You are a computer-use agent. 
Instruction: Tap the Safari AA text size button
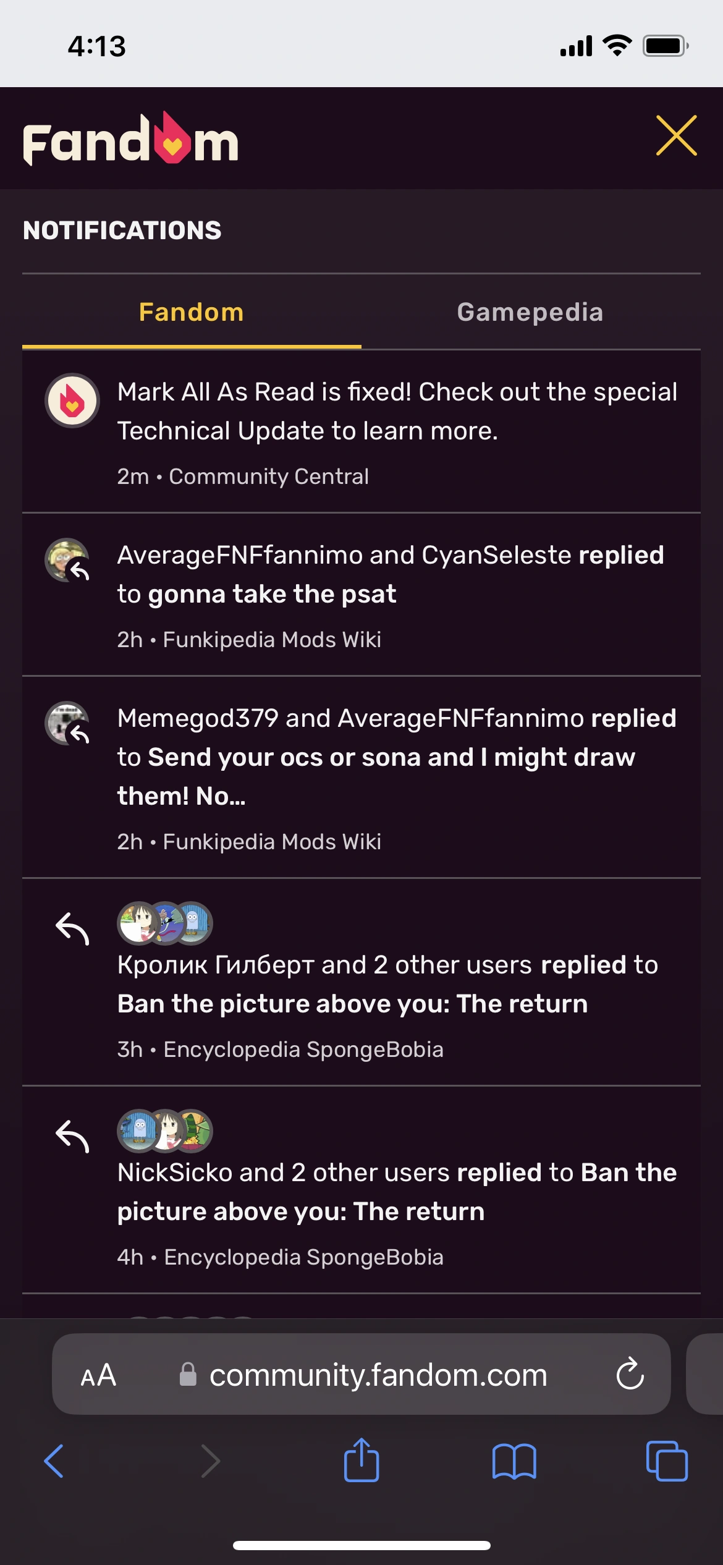point(98,1375)
